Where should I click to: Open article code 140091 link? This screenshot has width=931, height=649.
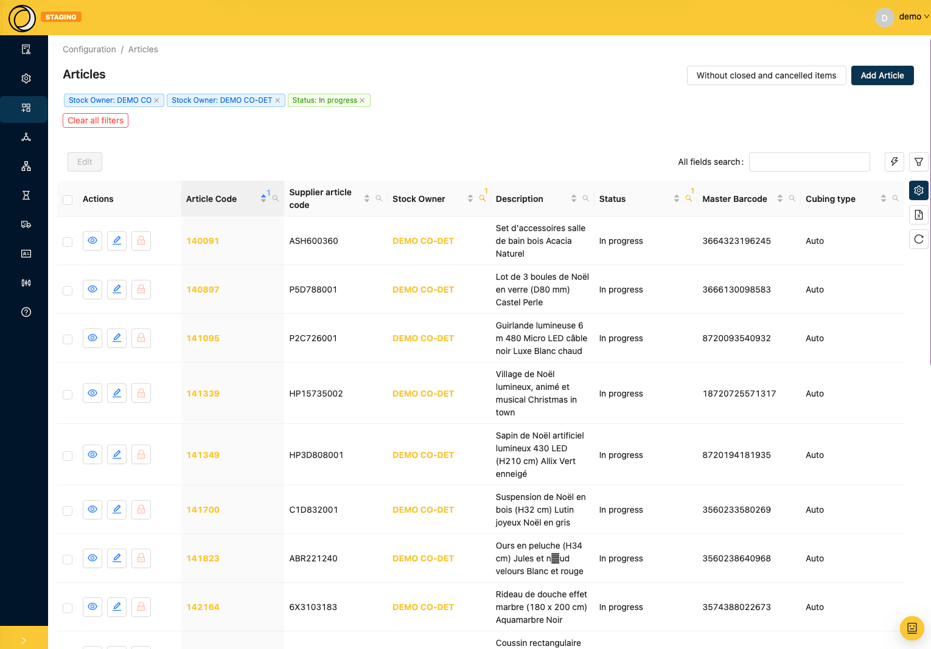coord(203,241)
